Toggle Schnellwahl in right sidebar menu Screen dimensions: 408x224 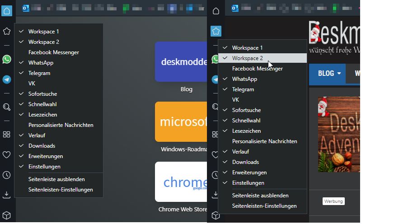click(263, 121)
